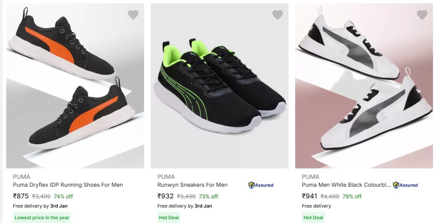The width and height of the screenshot is (438, 223).
Task: Click Assured badge on Puma White Black shoes
Action: pyautogui.click(x=405, y=185)
